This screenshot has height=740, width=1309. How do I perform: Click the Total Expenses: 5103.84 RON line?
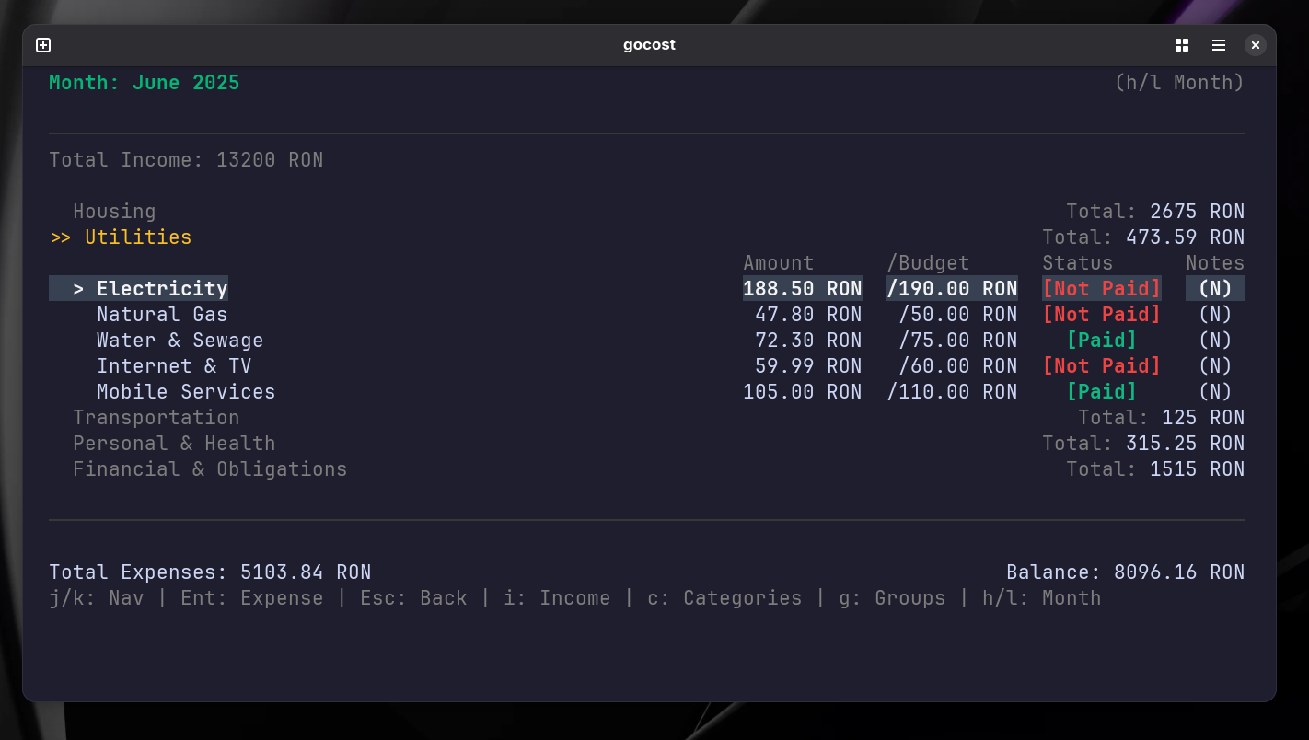point(210,572)
